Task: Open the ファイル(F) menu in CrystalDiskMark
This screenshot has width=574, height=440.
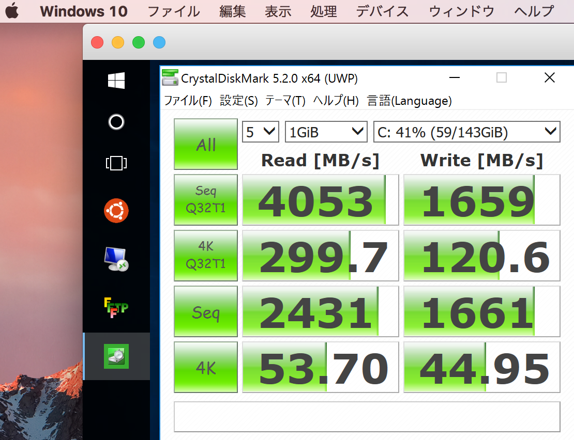Action: (188, 101)
